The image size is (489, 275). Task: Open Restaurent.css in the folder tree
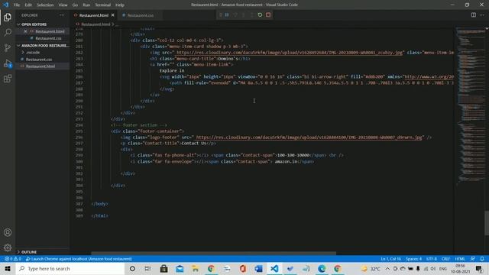pyautogui.click(x=39, y=60)
